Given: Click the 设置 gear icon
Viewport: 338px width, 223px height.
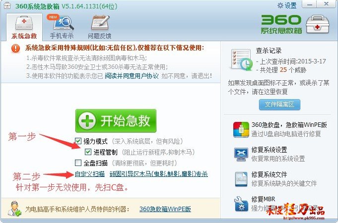Looking at the screenshot, I should pos(280,5).
